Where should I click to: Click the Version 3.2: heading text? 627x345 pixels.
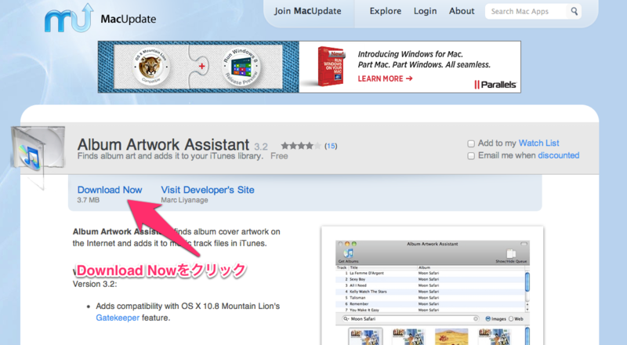click(95, 284)
